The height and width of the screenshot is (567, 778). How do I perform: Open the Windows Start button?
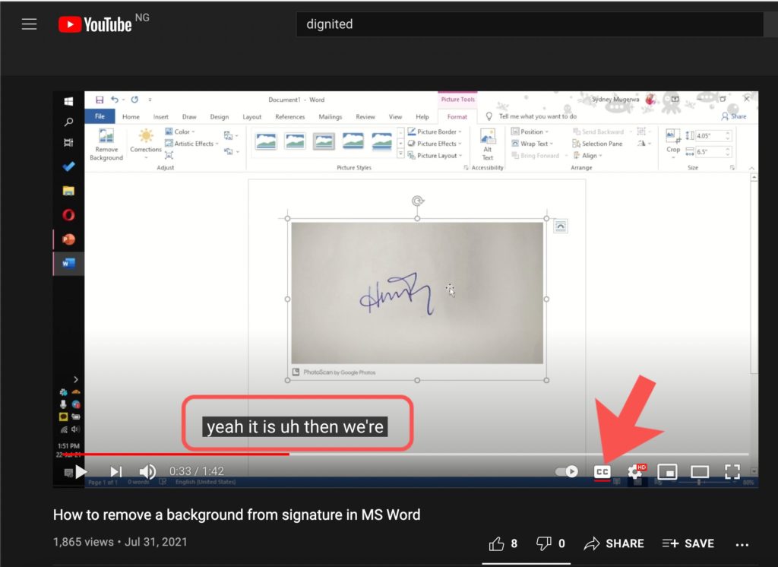click(68, 101)
